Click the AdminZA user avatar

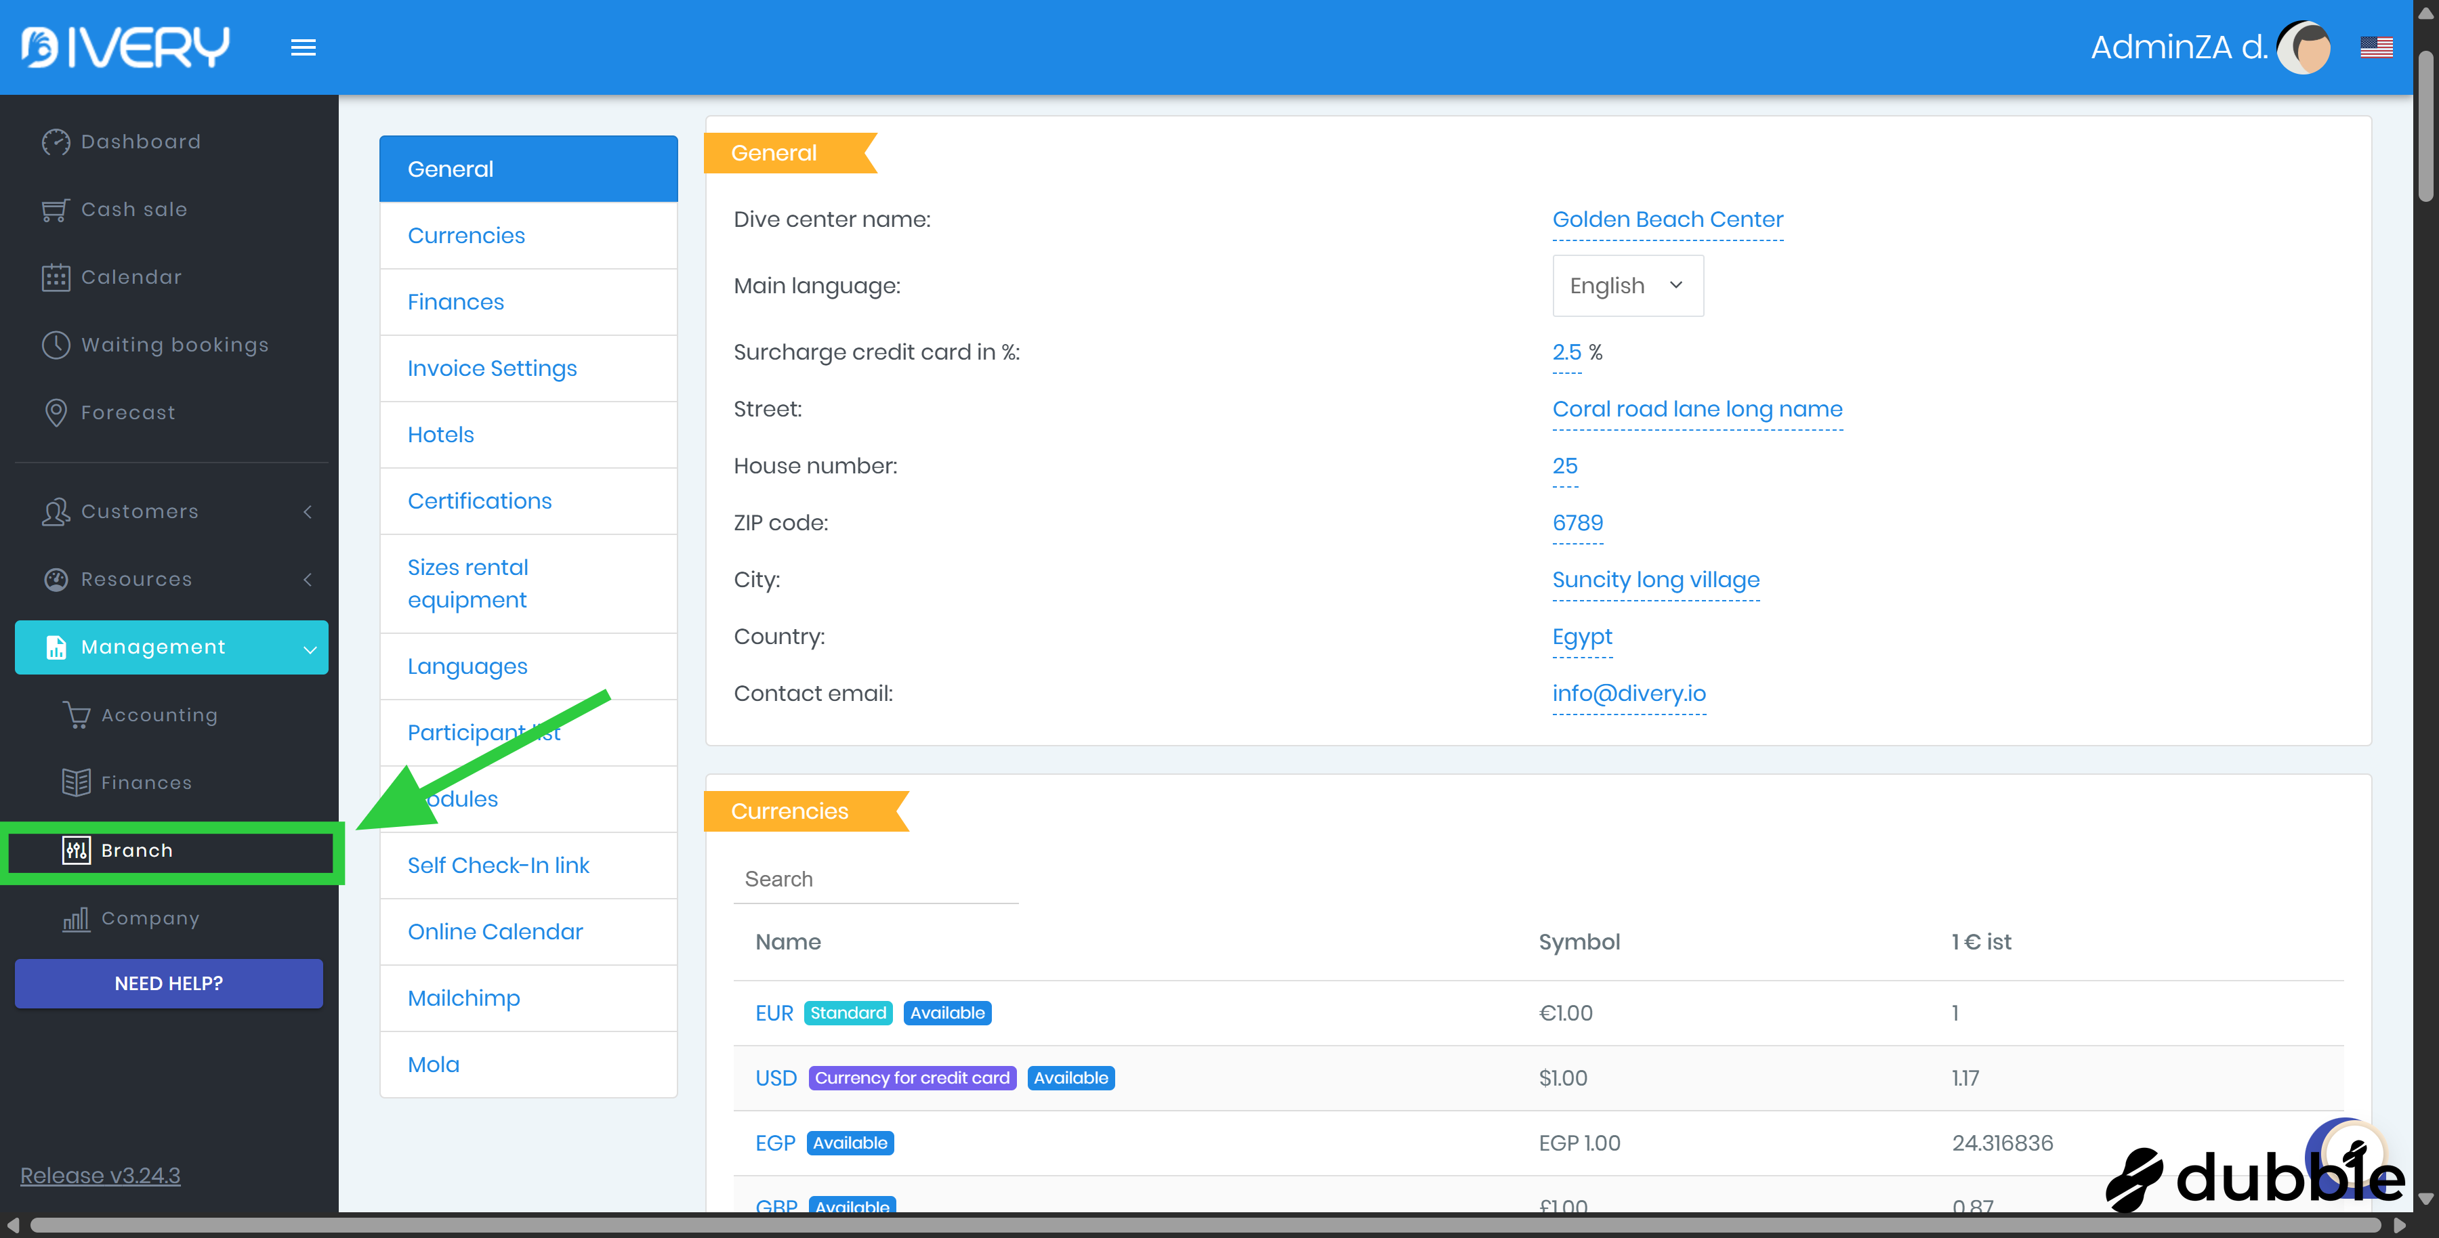(2303, 47)
